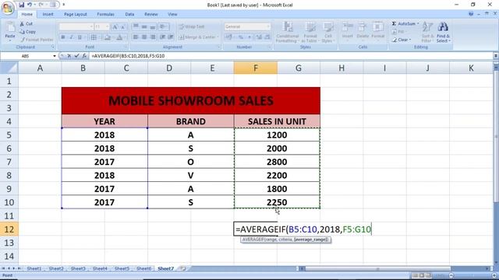Switch to Page Layout view

(x=422, y=275)
